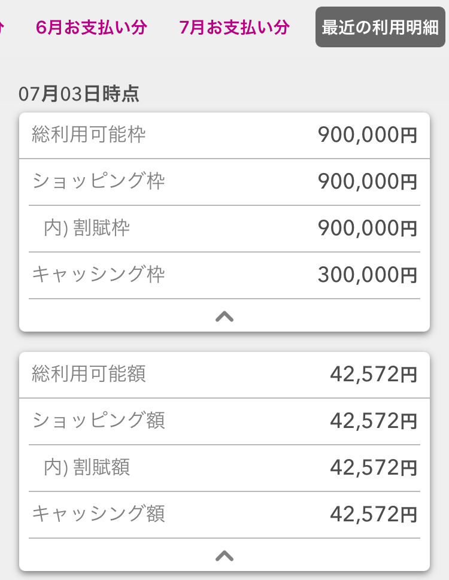
Task: Select the 最近の利用明細 tab
Action: pos(380,28)
